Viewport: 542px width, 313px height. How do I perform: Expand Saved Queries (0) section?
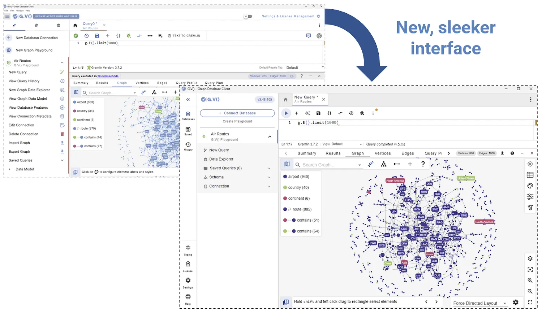click(x=237, y=168)
